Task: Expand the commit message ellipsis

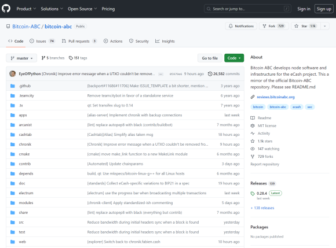Action: (160, 74)
